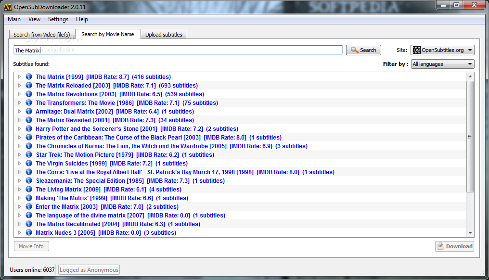Select 'Sleazemania: The Special Edition [1985]' text
Screen dimensions: 489x280
pos(90,181)
